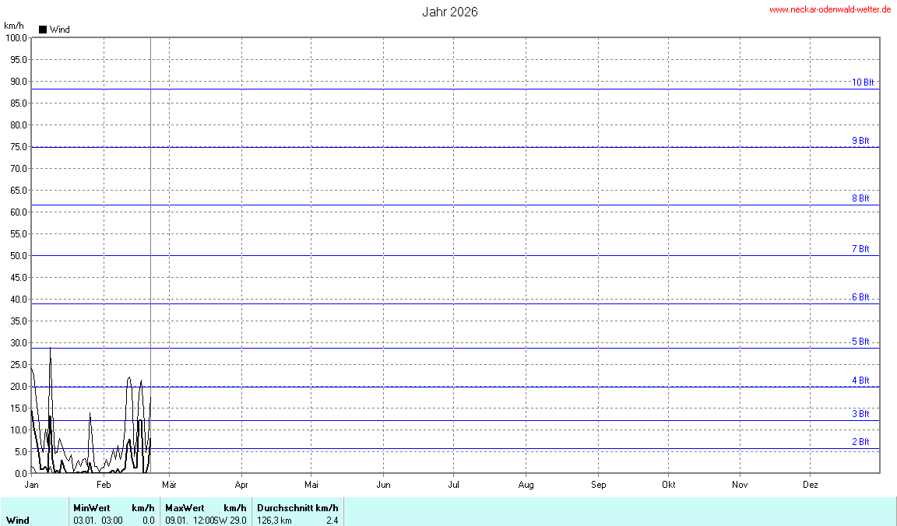The width and height of the screenshot is (897, 526).
Task: Open the neckar-odenwald-wetter.de link
Action: (831, 9)
